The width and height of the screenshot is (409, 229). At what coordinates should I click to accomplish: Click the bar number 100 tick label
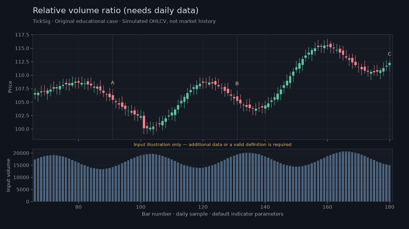[x=141, y=206]
